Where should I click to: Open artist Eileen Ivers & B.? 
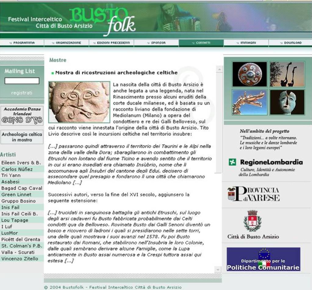[x=21, y=163]
